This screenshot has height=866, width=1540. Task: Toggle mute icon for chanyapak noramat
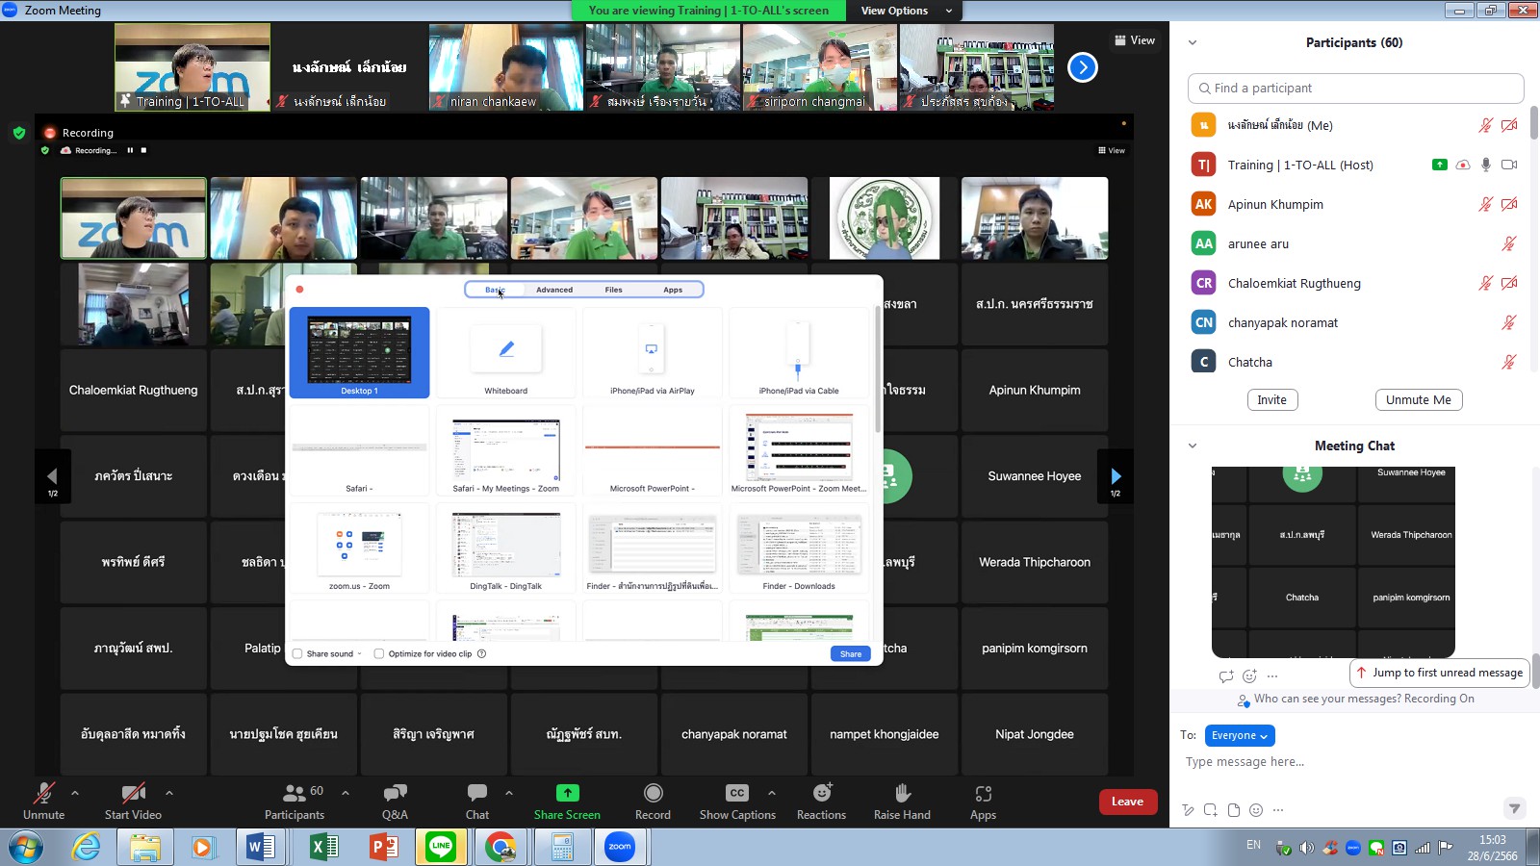click(x=1509, y=322)
